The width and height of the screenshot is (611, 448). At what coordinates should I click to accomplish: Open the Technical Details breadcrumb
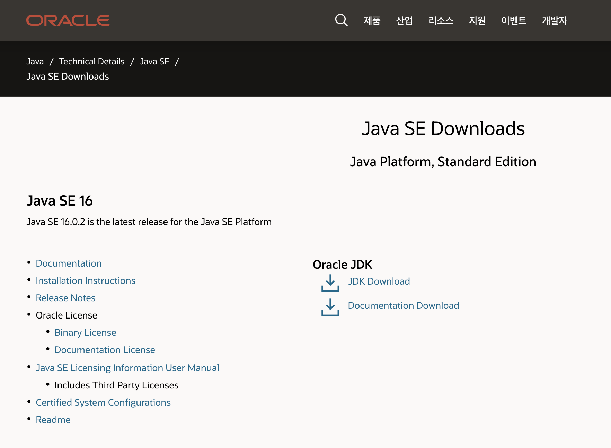click(x=92, y=61)
